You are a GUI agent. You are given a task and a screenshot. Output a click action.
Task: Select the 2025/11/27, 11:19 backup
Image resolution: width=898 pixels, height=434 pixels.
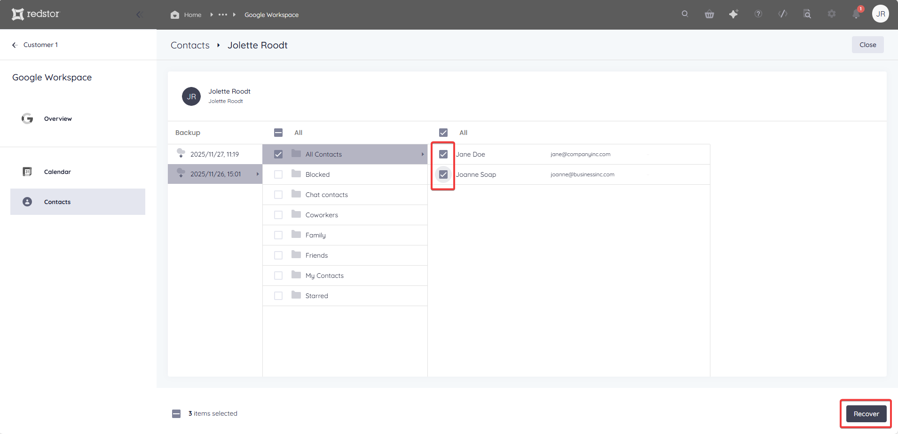pyautogui.click(x=215, y=154)
